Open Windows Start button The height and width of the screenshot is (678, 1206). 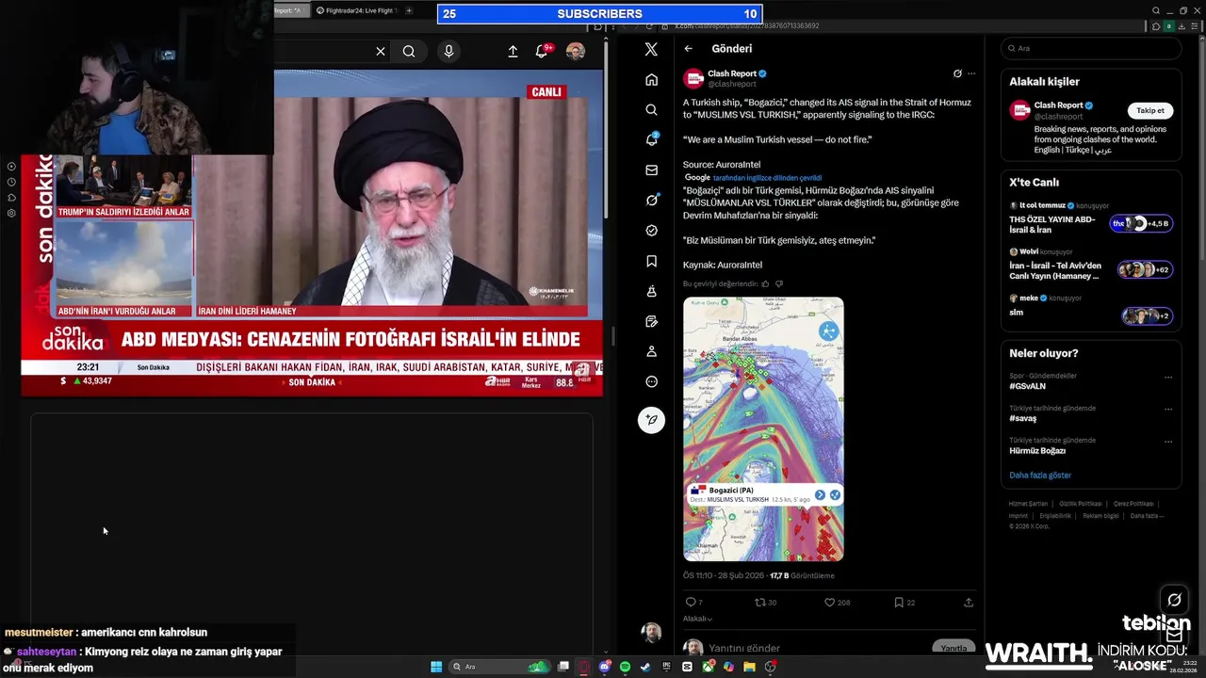[436, 667]
